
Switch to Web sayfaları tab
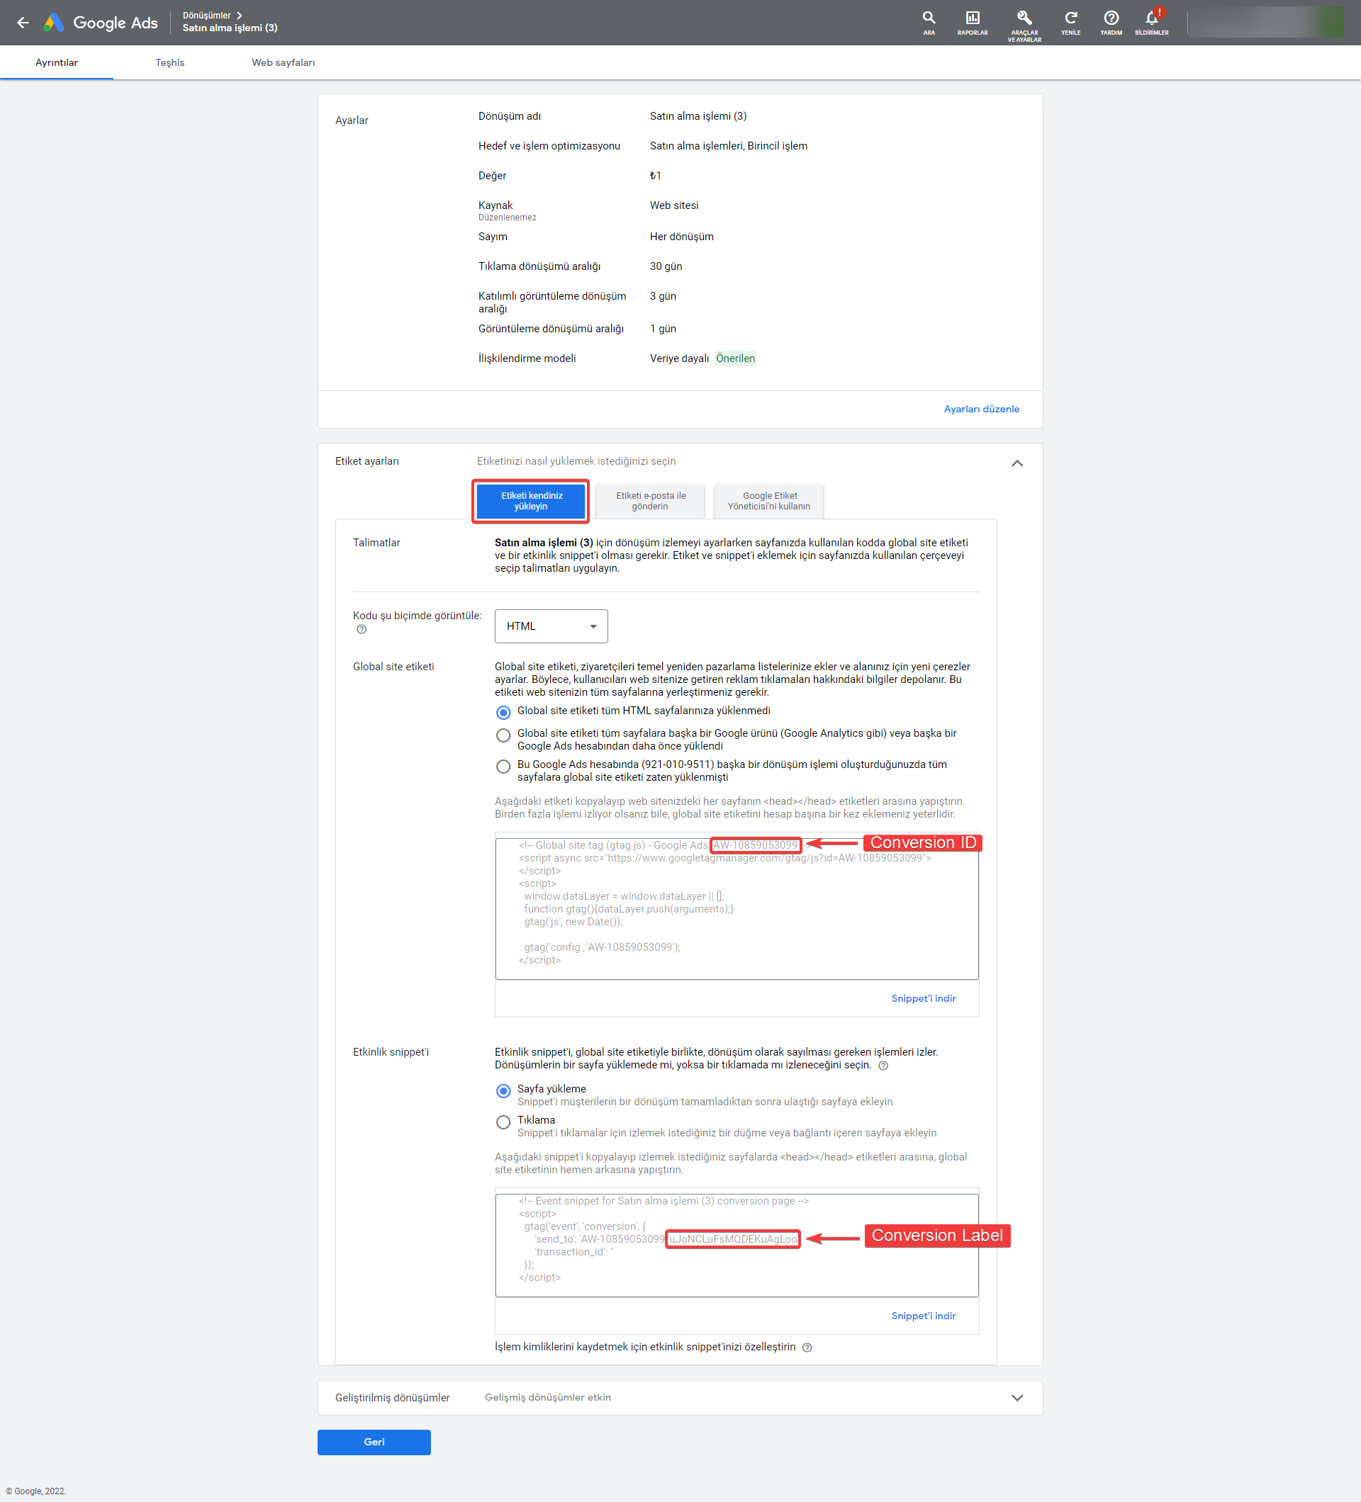(x=284, y=62)
